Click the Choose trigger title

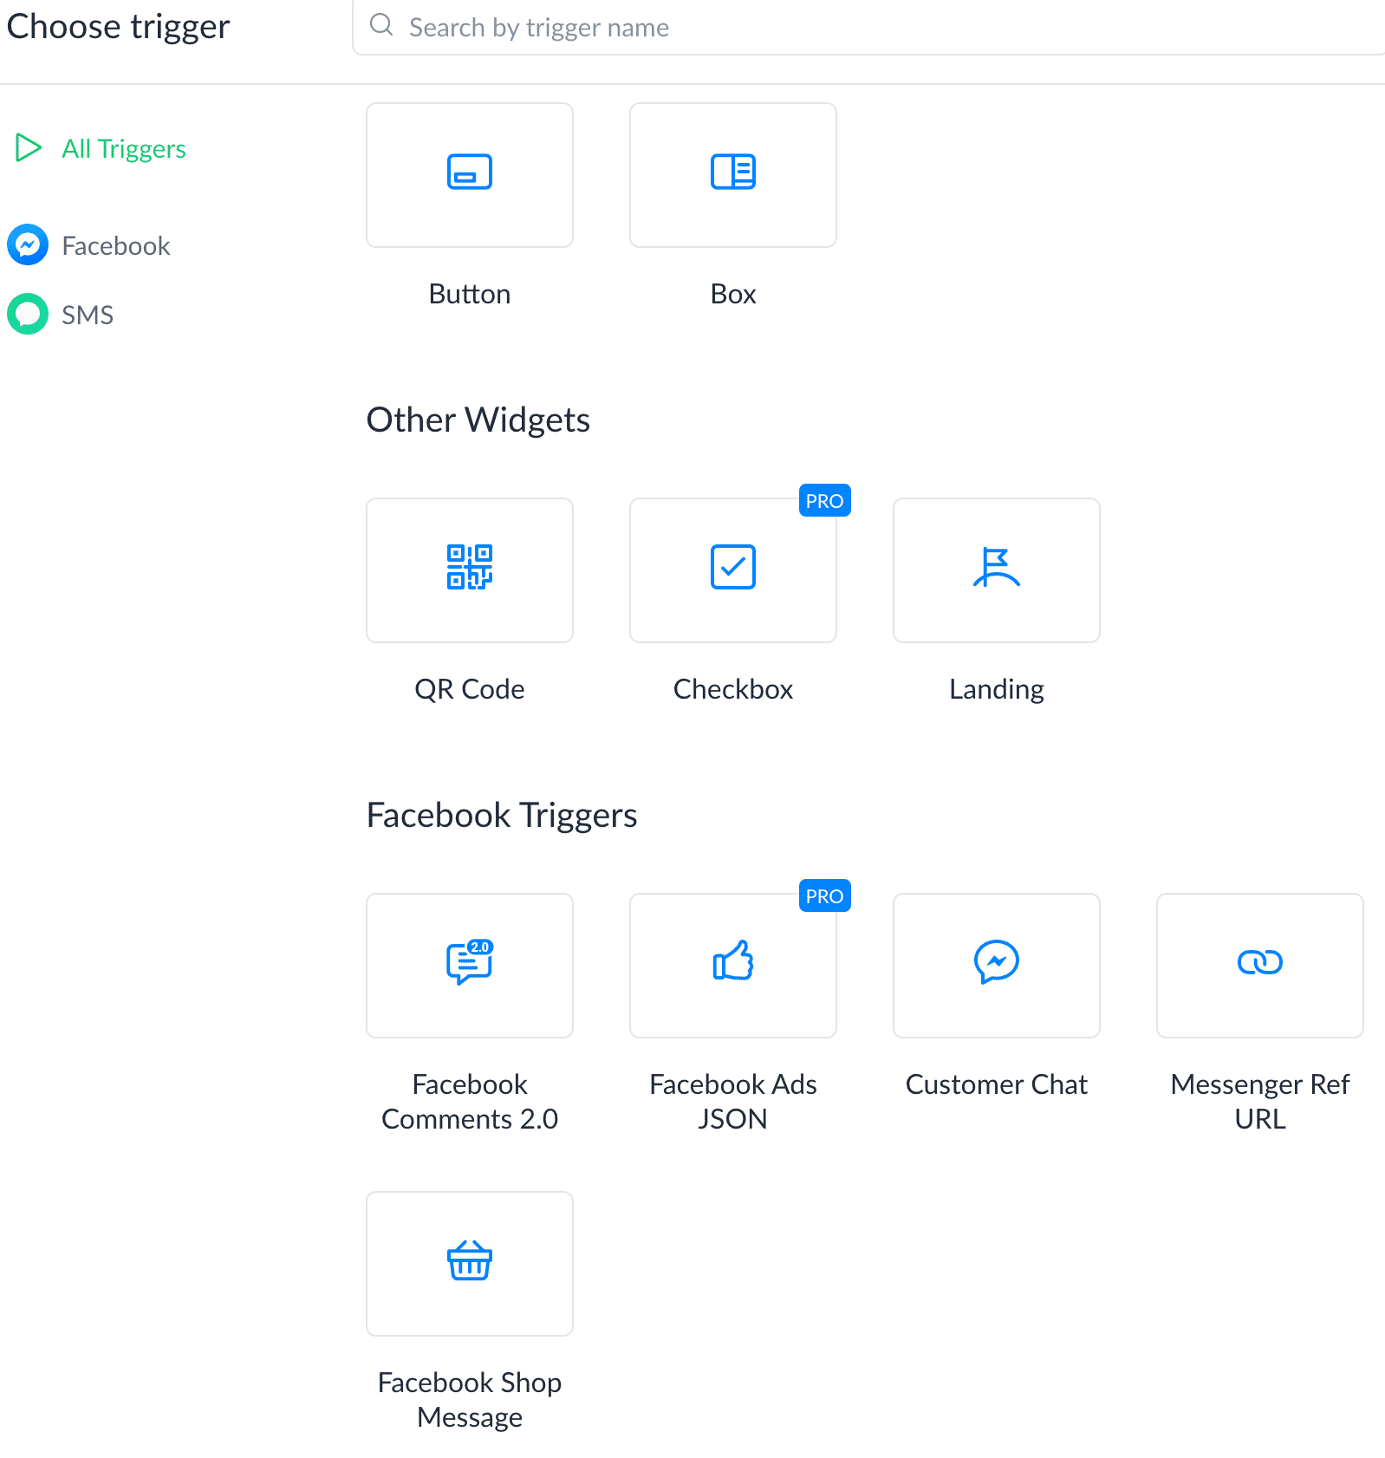coord(118,27)
